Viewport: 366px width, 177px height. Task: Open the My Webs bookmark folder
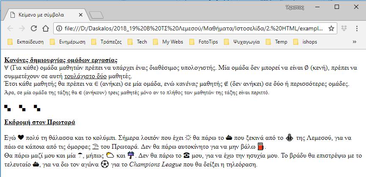click(x=168, y=42)
